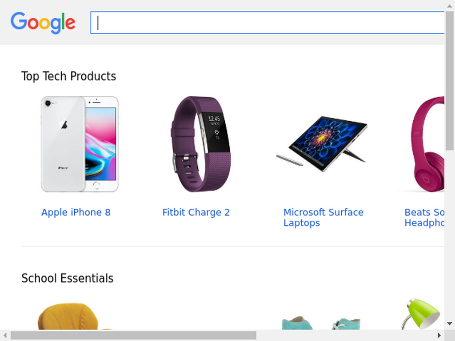455x341 pixels.
Task: Click the vertical scrollbar up arrow
Action: 450,5
